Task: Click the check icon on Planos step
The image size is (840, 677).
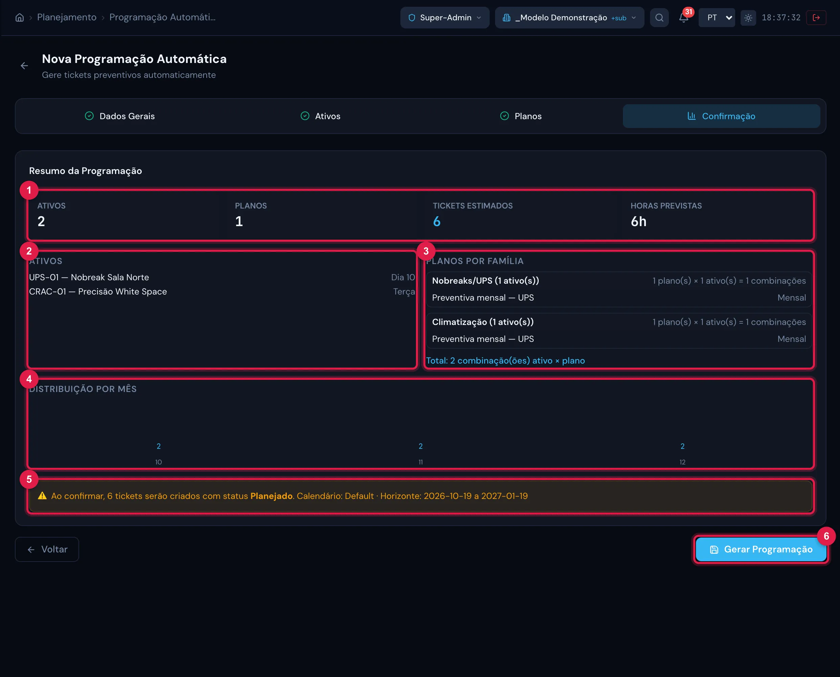Action: (x=504, y=116)
